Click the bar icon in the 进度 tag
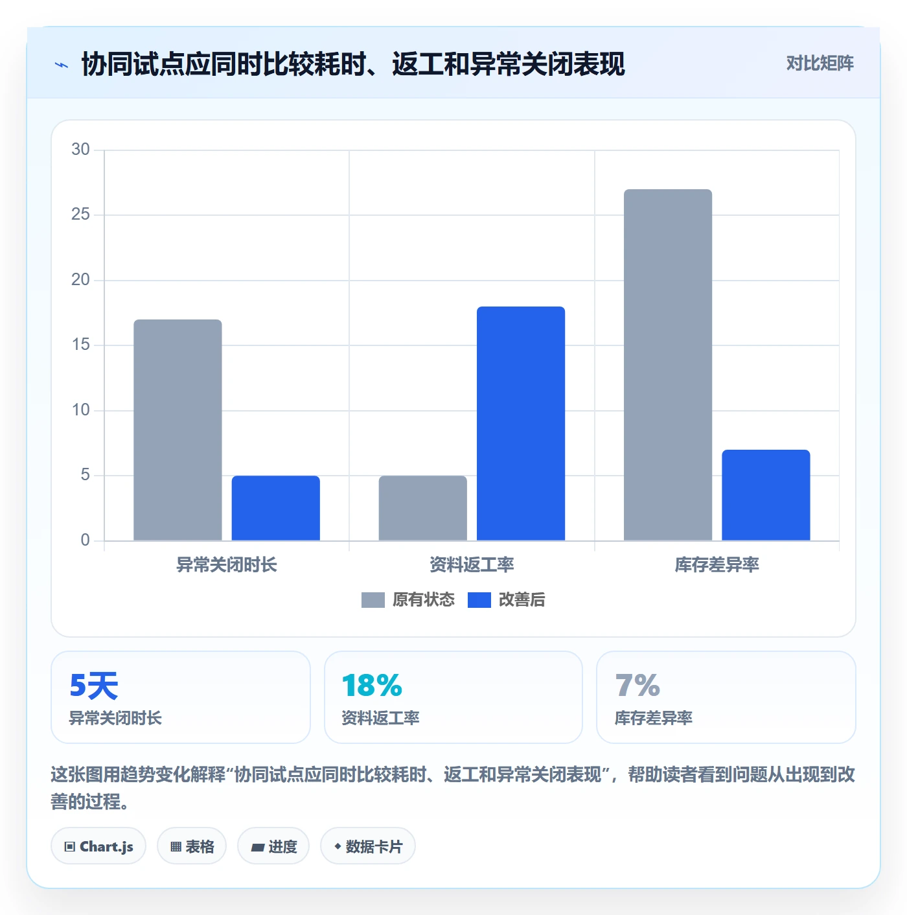This screenshot has width=907, height=915. coord(258,847)
